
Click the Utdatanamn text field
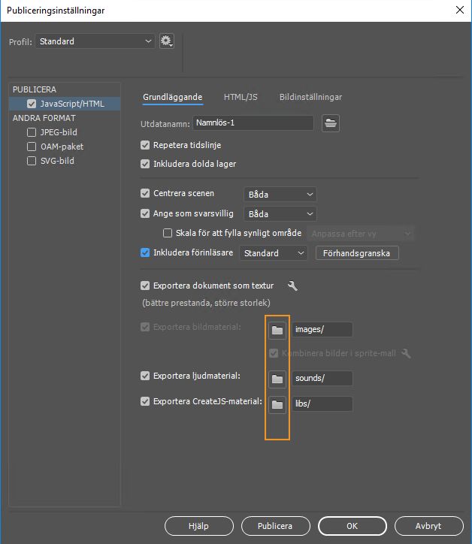click(253, 122)
